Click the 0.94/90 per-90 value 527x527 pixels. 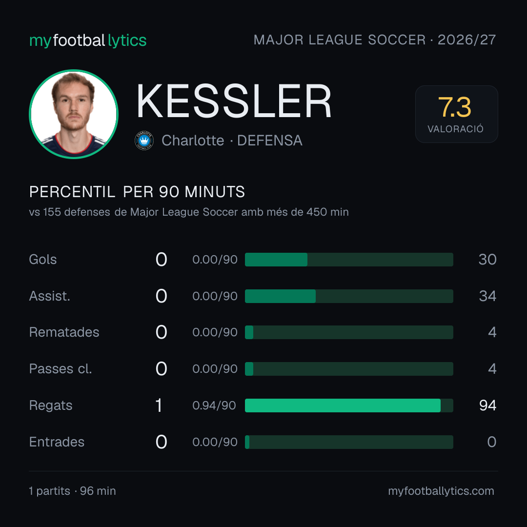[214, 405]
